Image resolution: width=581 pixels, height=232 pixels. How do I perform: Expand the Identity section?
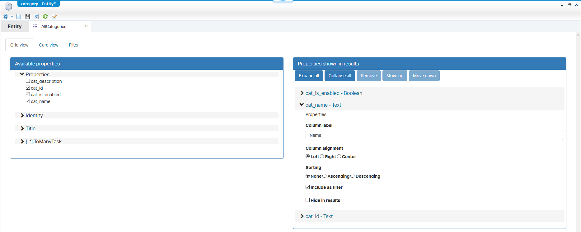pos(22,115)
